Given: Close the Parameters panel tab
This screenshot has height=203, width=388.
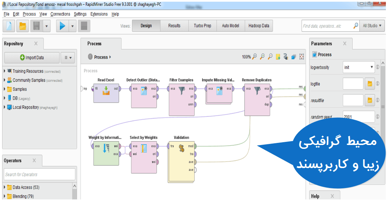Looking at the screenshot, I should [x=345, y=43].
